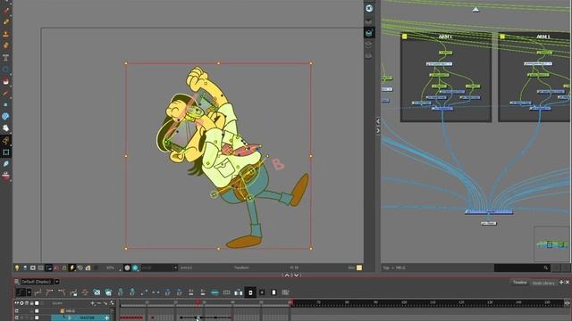
Task: Click the stacked layers icon beside Node view
Action: [x=369, y=45]
